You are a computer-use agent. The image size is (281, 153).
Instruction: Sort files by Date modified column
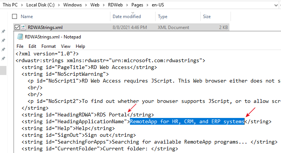tap(127, 17)
